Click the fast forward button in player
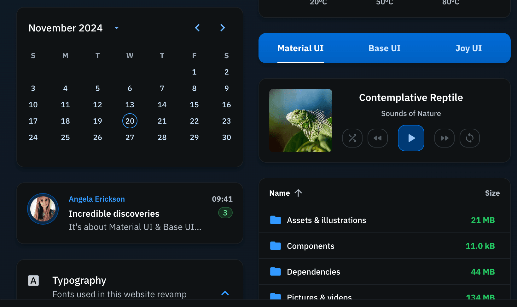The height and width of the screenshot is (307, 517). coord(444,138)
